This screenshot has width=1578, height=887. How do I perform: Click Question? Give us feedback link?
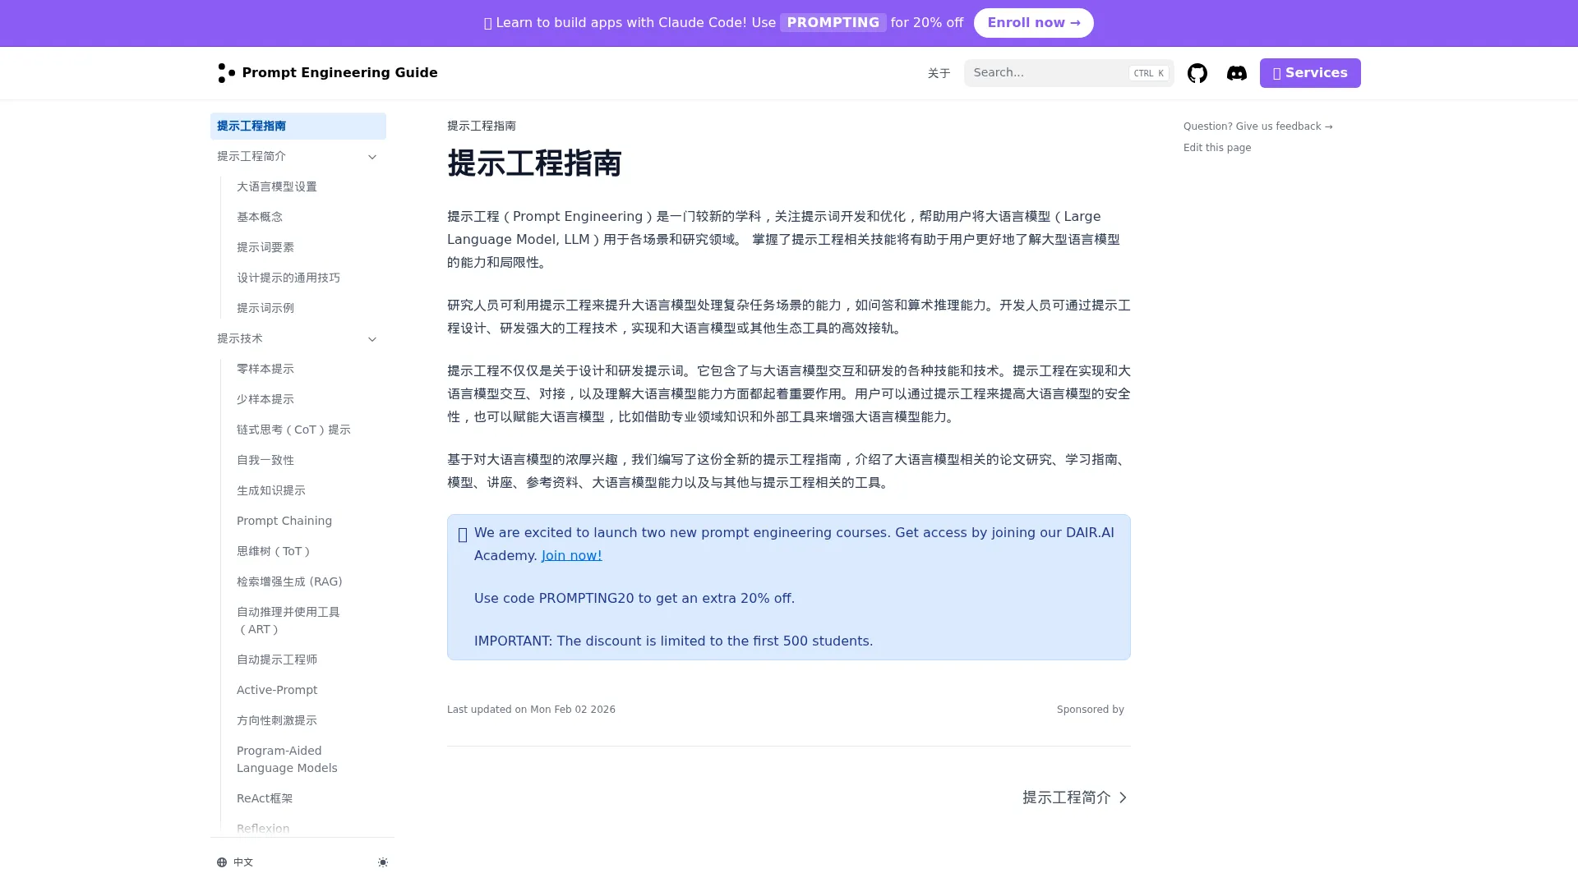pos(1257,126)
